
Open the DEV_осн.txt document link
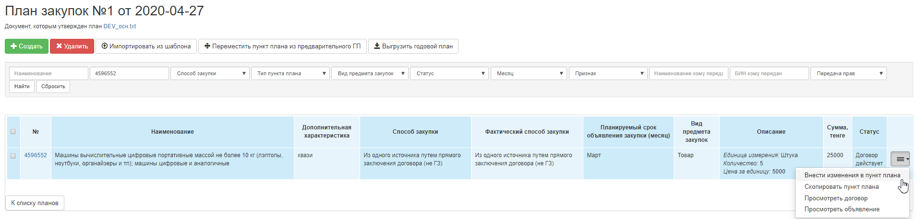[x=120, y=26]
